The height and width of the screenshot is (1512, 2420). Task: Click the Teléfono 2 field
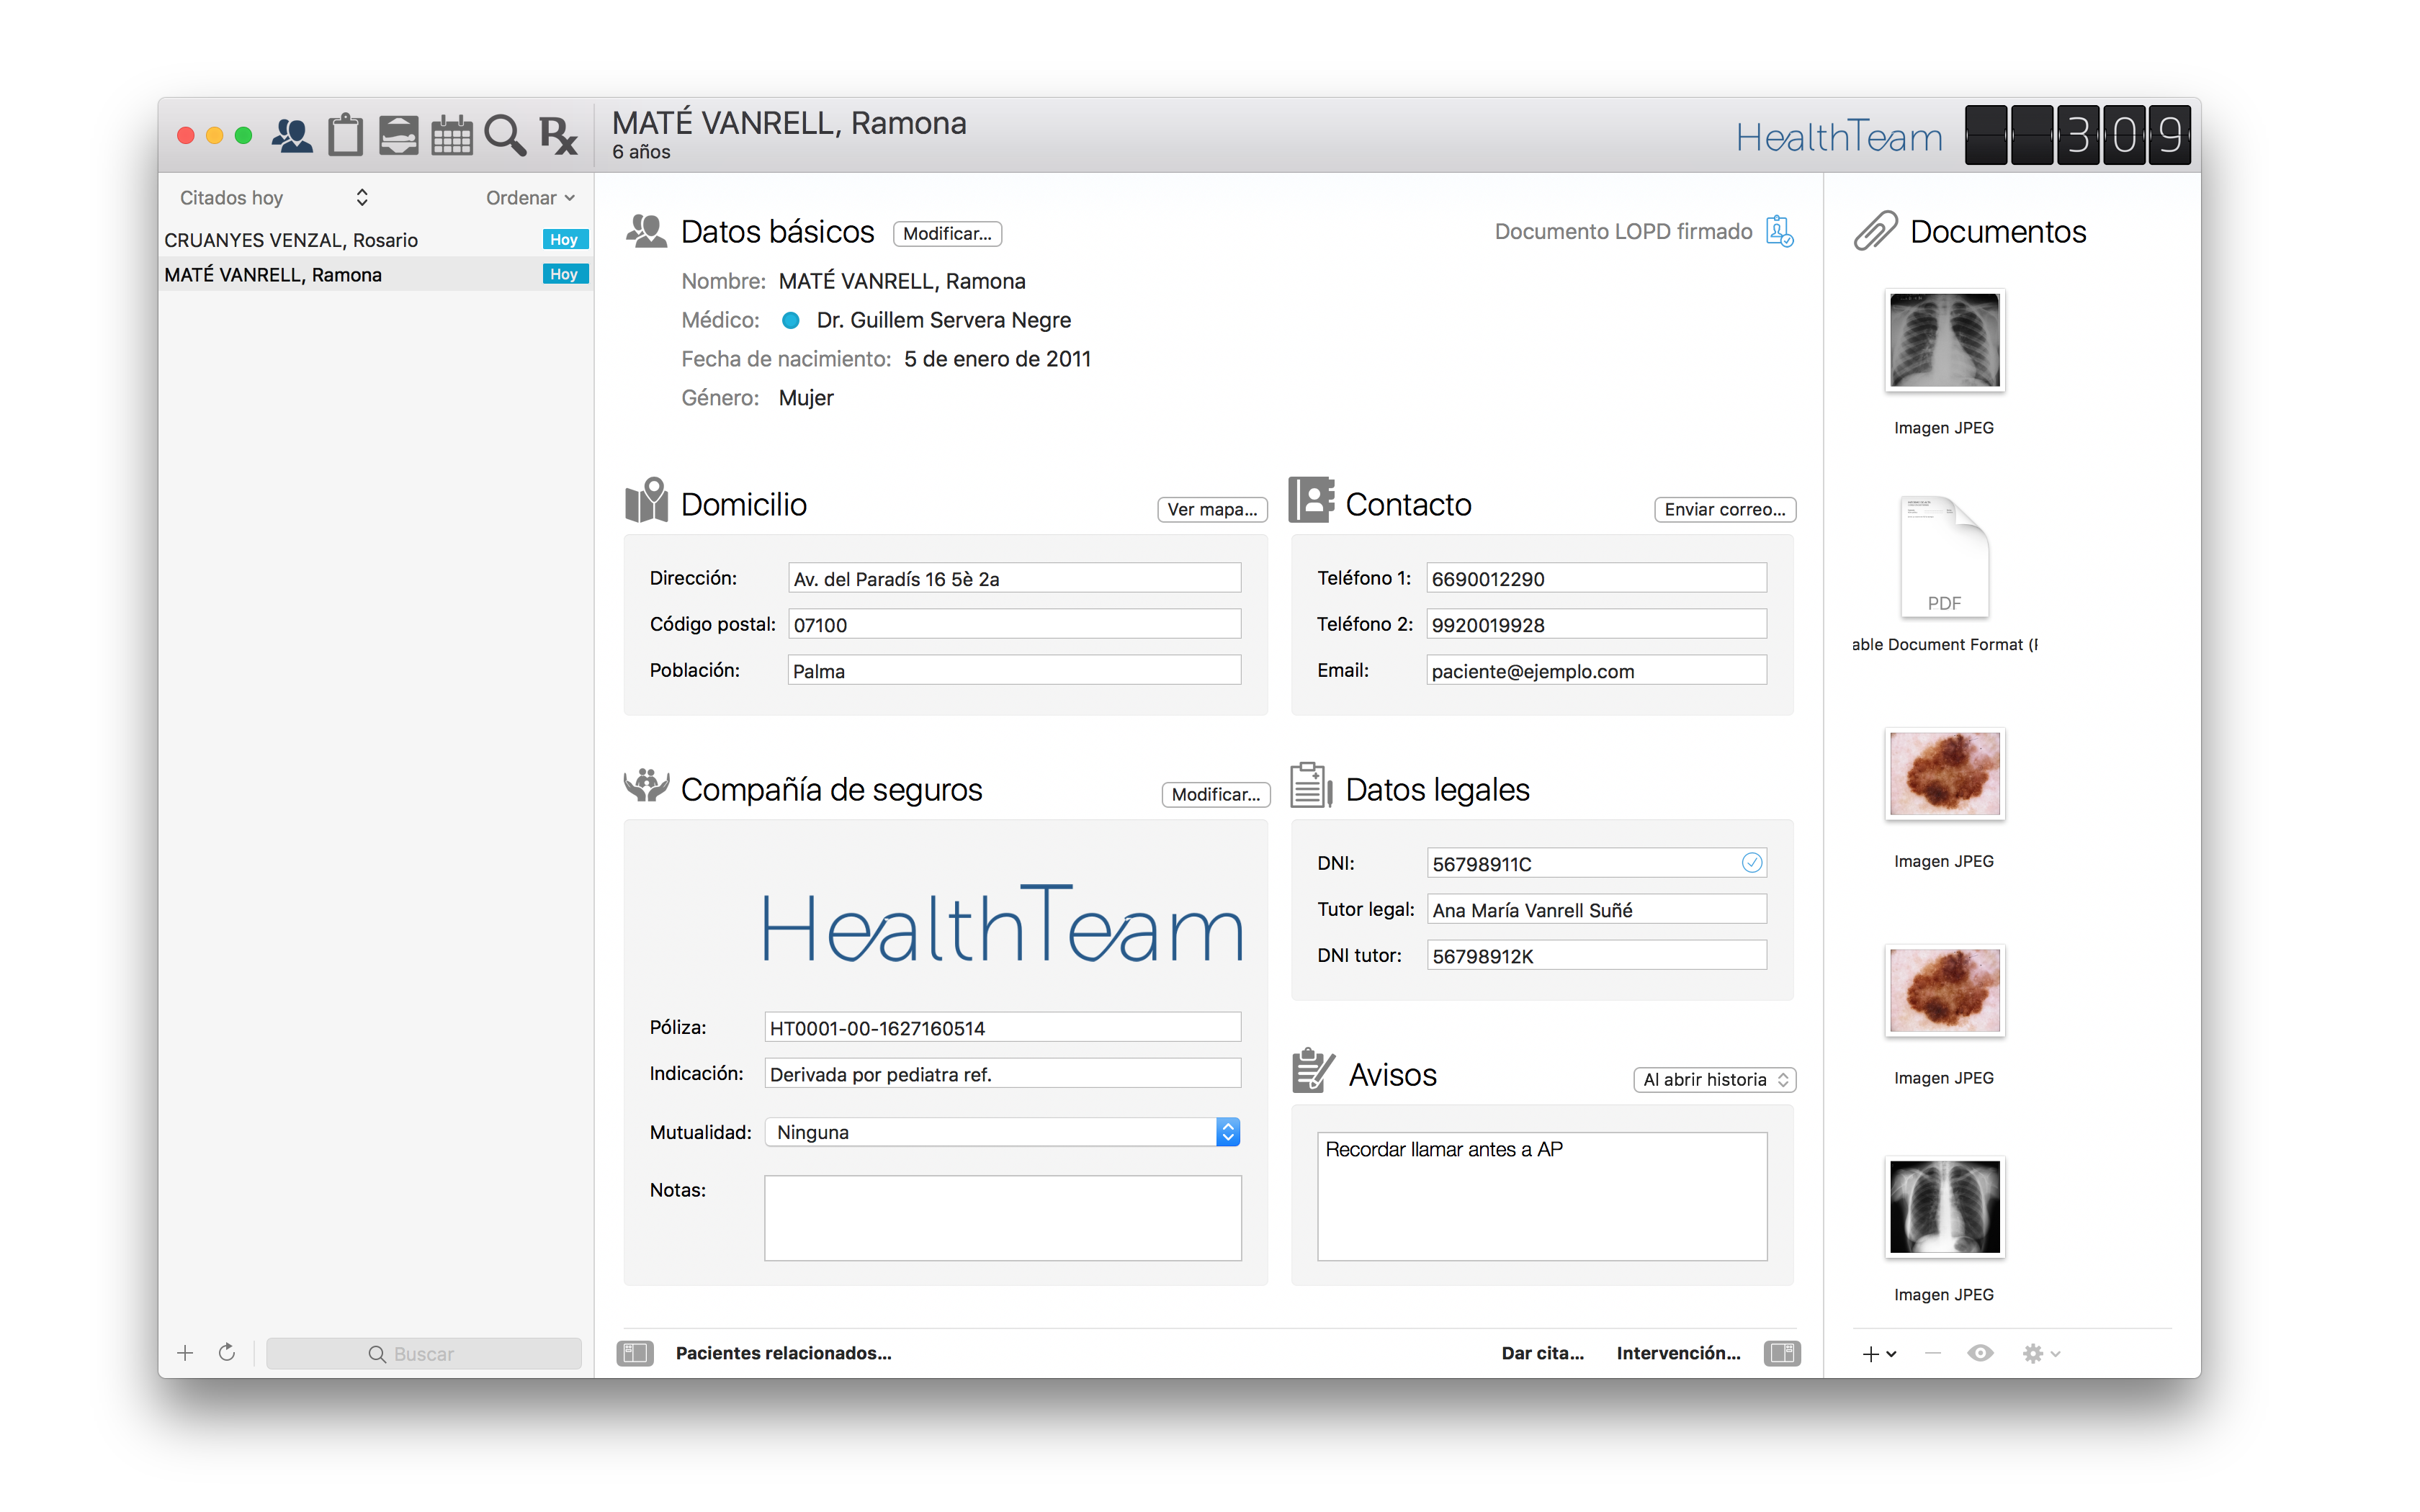tap(1596, 624)
